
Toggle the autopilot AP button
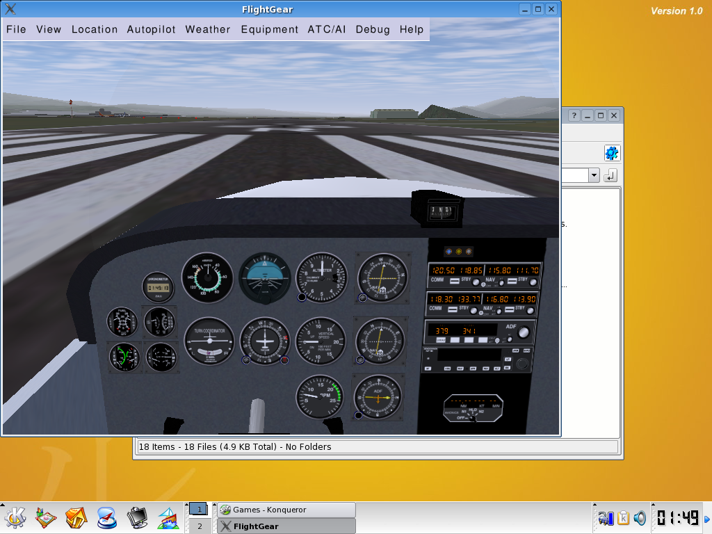click(x=428, y=369)
